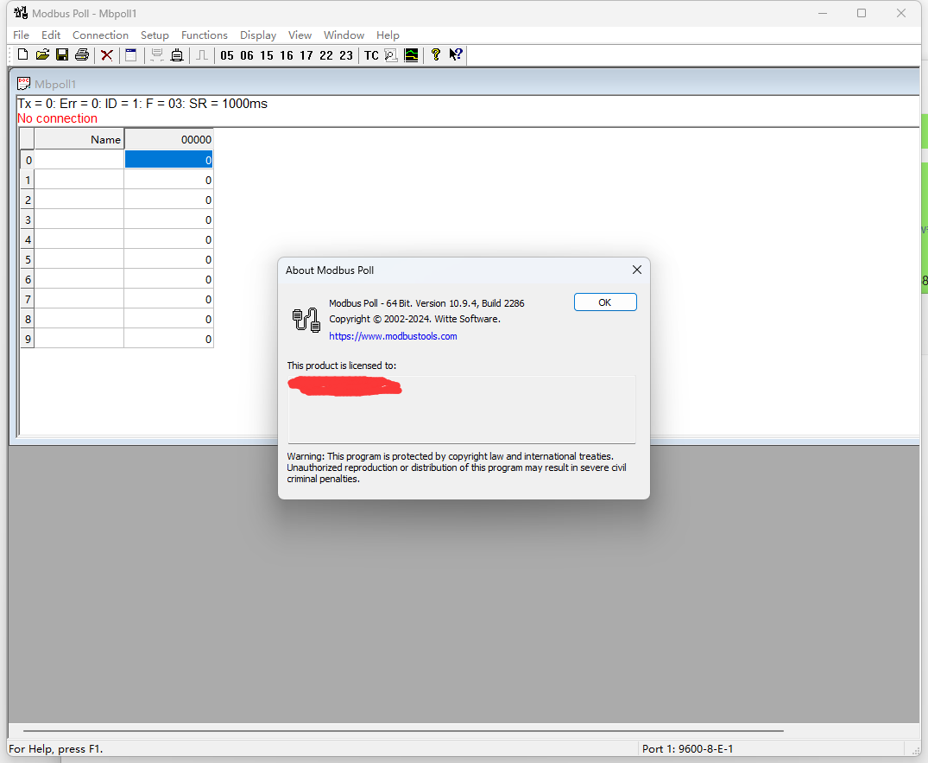Open the Functions menu
Image resolution: width=928 pixels, height=763 pixels.
205,35
